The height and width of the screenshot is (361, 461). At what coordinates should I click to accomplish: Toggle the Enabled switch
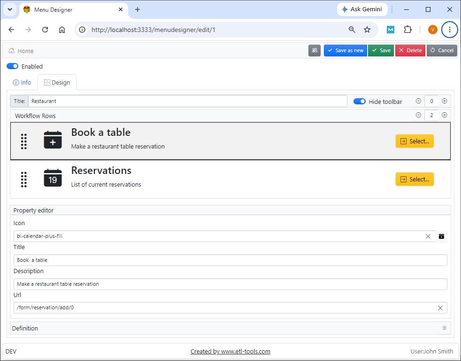pos(12,66)
